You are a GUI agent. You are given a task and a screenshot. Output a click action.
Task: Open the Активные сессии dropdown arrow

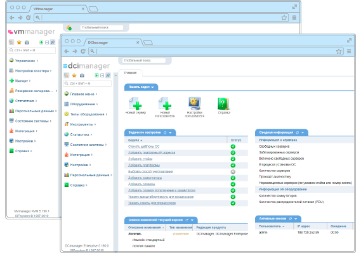pos(296,219)
